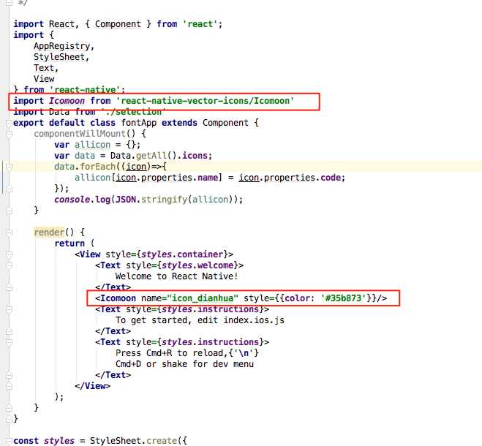The image size is (482, 446).
Task: Click JSON in the console.log line
Action: pyautogui.click(x=126, y=200)
